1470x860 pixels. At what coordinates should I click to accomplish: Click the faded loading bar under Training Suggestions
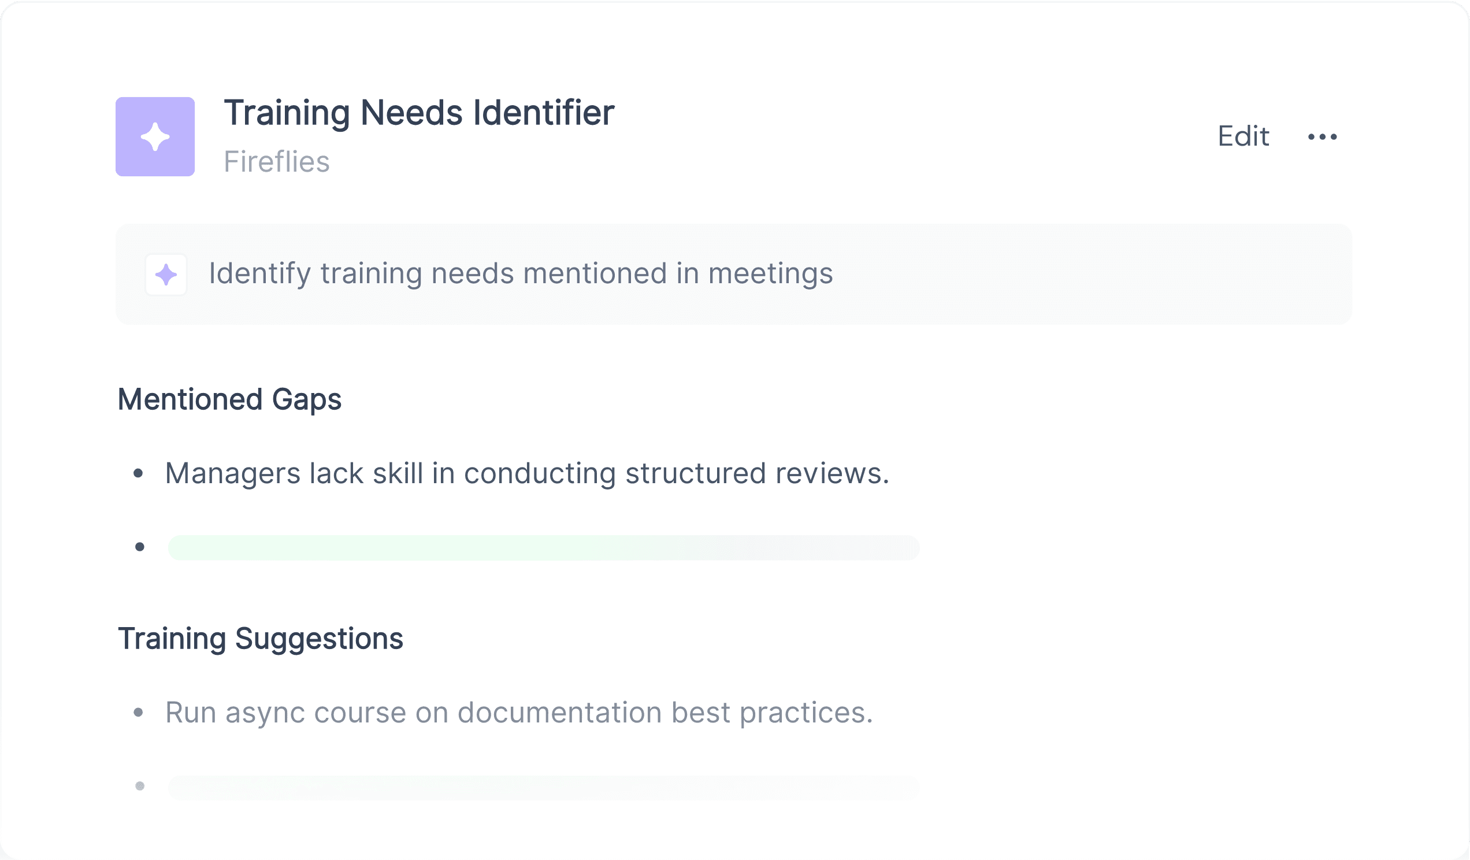pyautogui.click(x=544, y=787)
